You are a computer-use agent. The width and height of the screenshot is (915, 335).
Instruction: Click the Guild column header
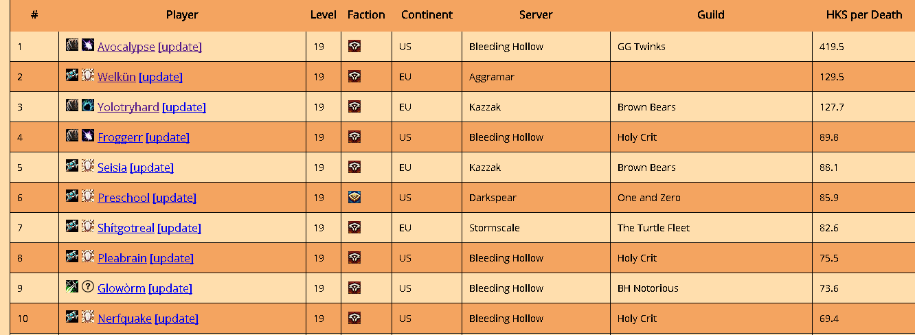[x=711, y=14]
